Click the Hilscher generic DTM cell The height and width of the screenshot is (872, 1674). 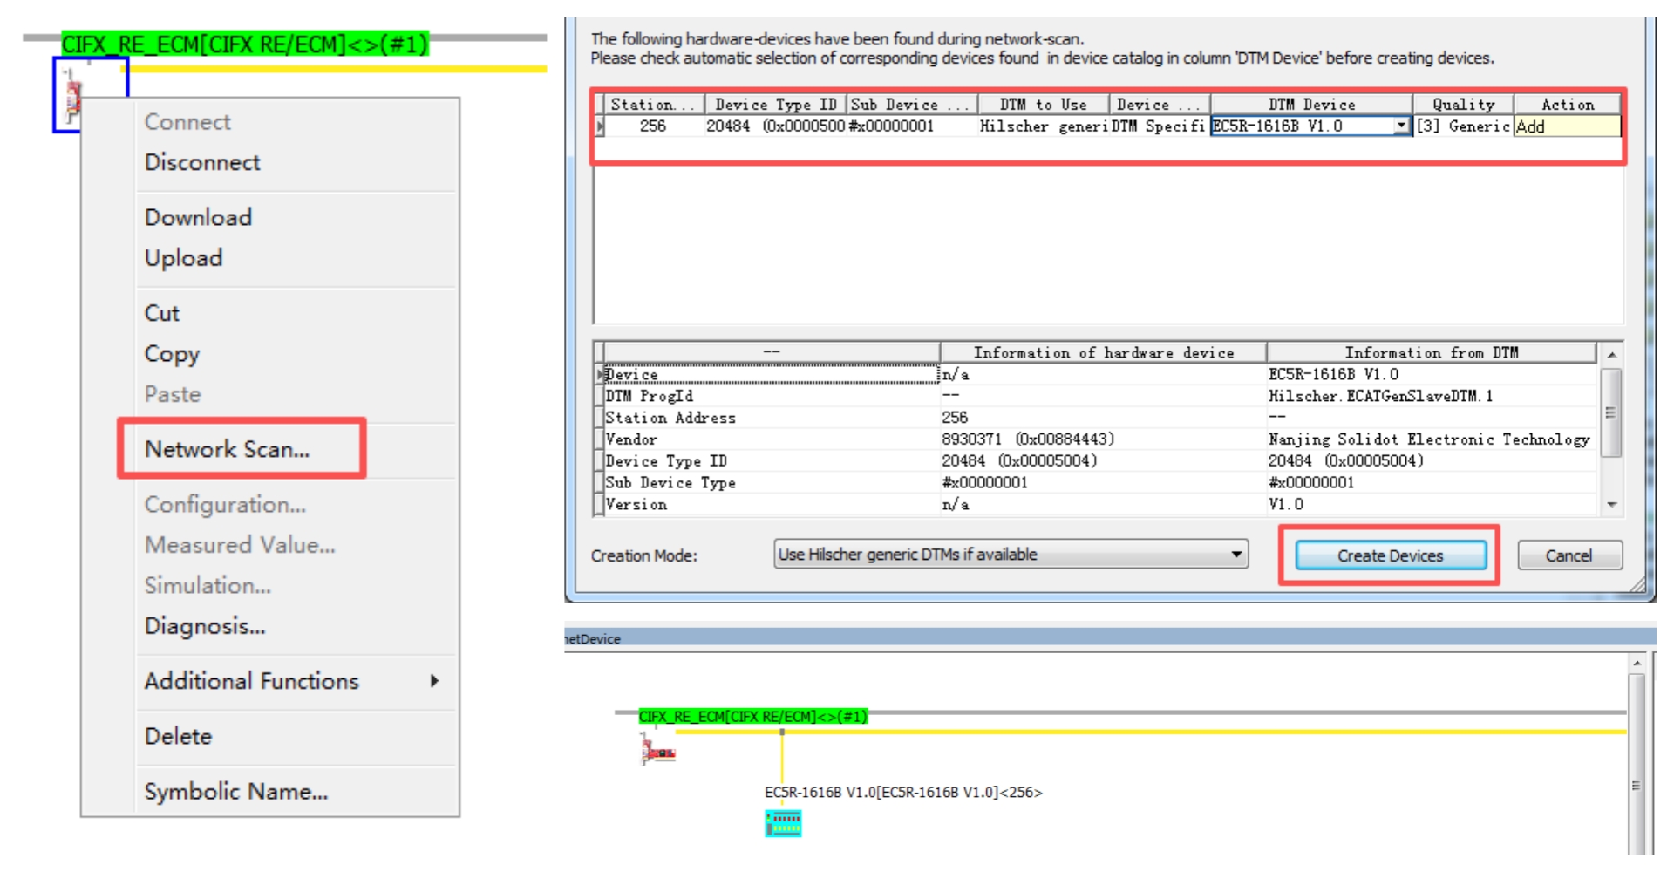[x=1043, y=126]
